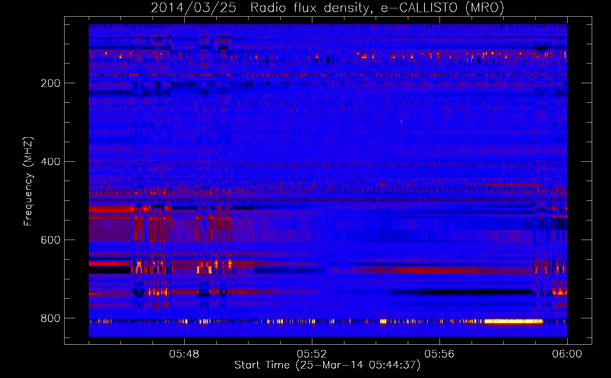
Task: Click the 'Frequency (MHZ)' axis label
Action: tap(28, 181)
